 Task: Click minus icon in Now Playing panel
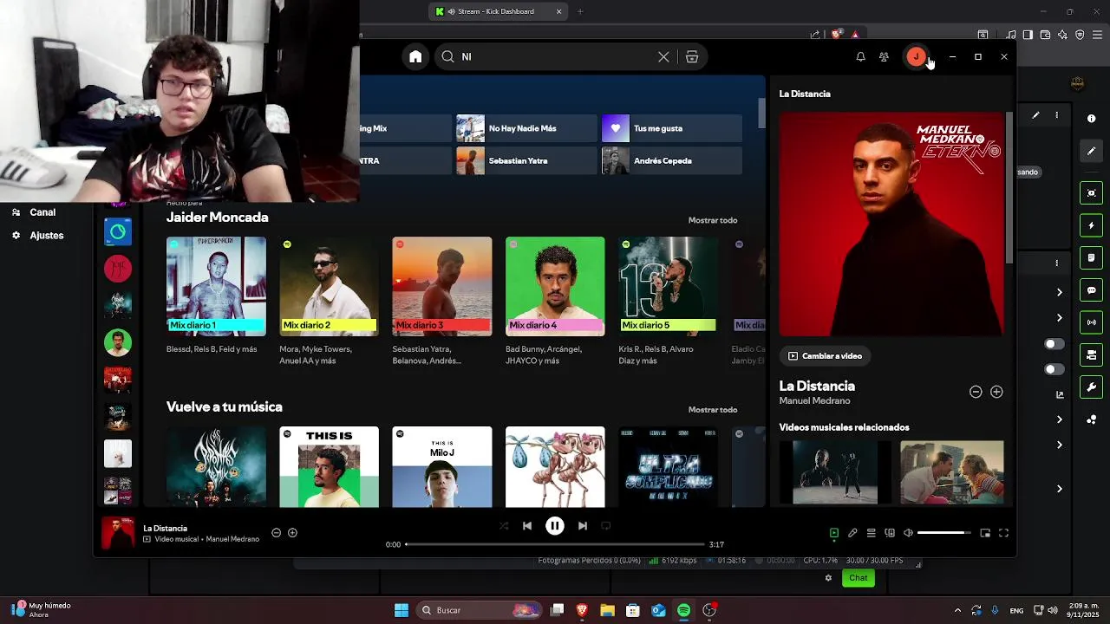976,392
